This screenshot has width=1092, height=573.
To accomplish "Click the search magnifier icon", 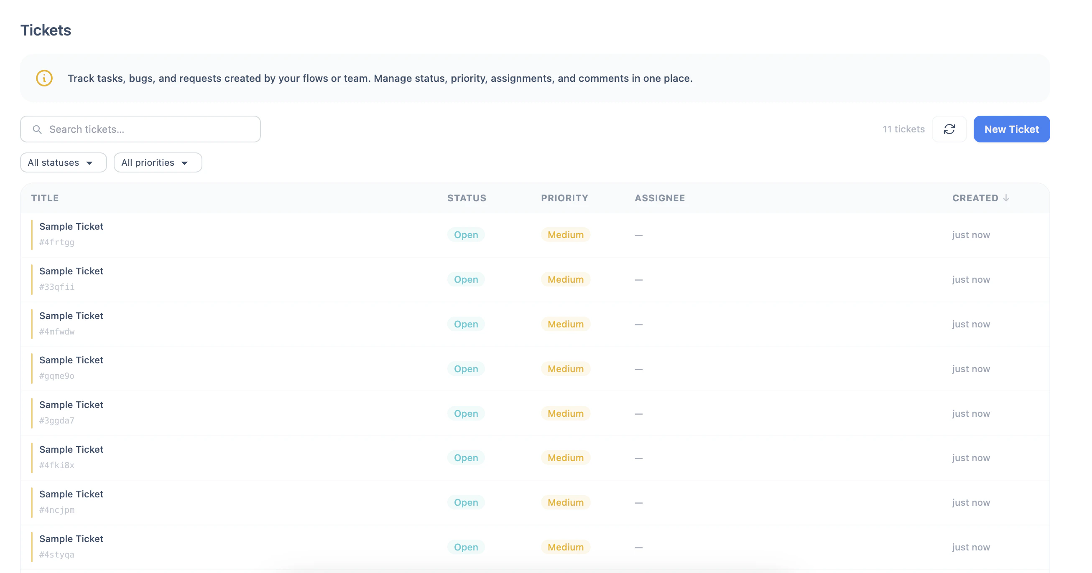I will tap(37, 129).
